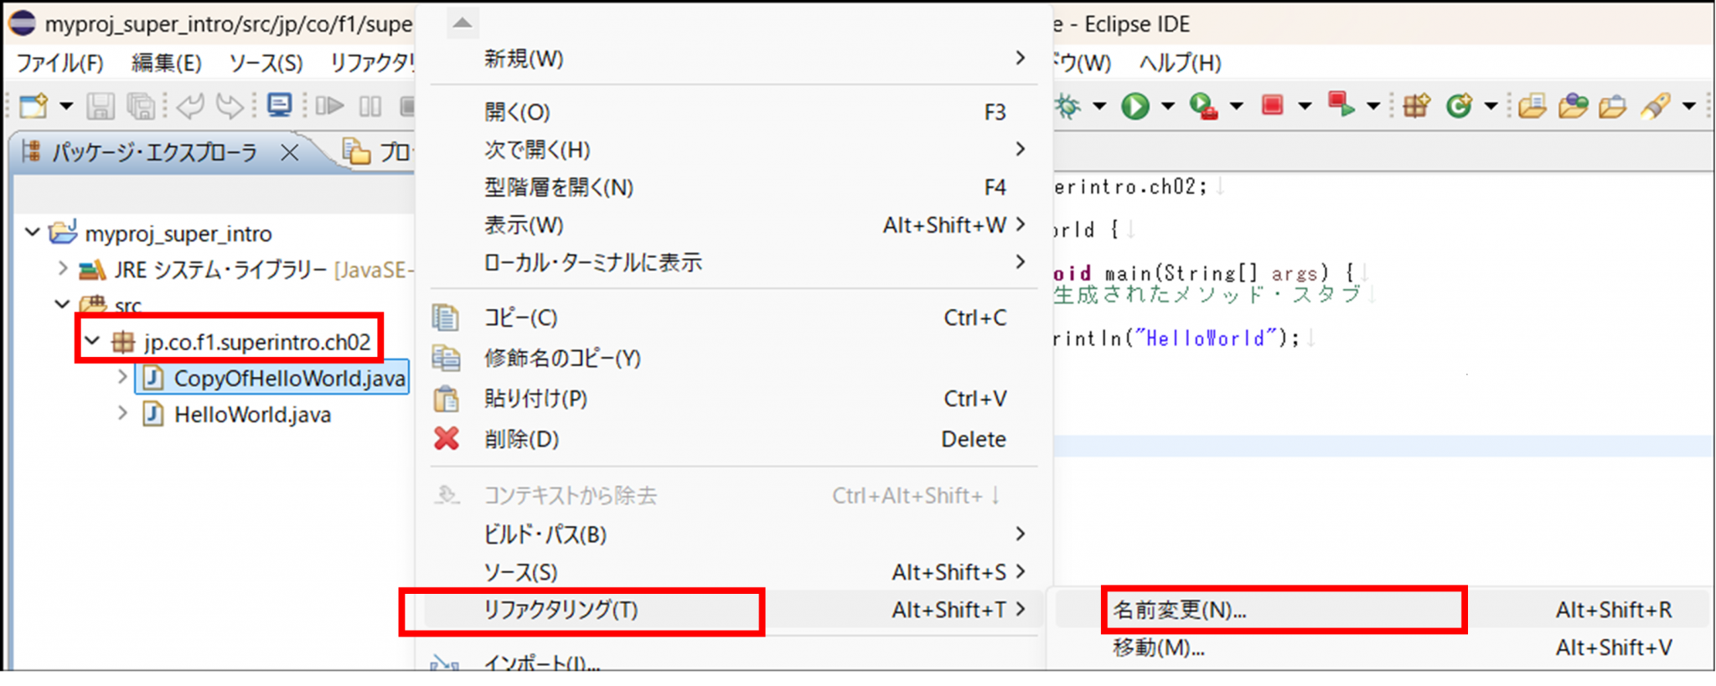
Task: Close the Package Explorer tab
Action: pos(289,152)
